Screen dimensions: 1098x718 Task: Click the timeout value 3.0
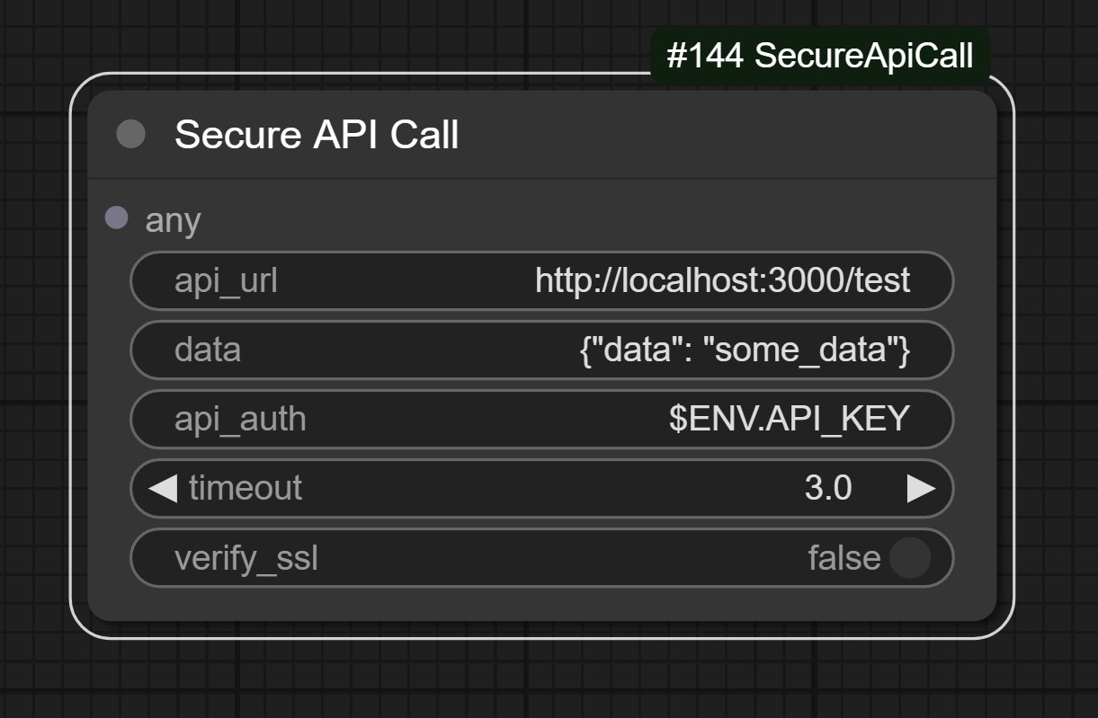828,488
